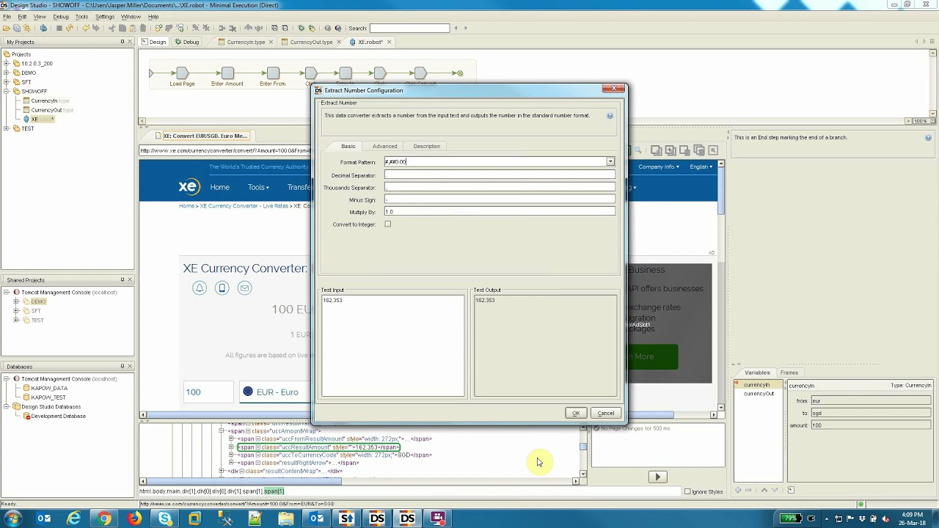Open the English language dropdown on XE site
The height and width of the screenshot is (528, 939).
pyautogui.click(x=701, y=166)
